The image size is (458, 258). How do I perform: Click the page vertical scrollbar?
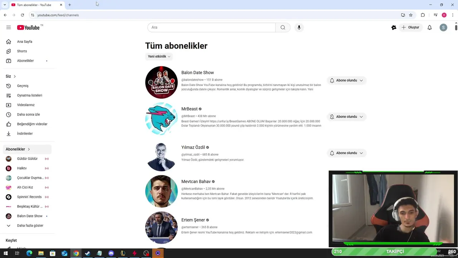pos(456,28)
